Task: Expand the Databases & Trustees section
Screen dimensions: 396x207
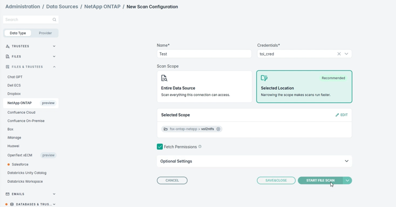Action: pyautogui.click(x=54, y=204)
